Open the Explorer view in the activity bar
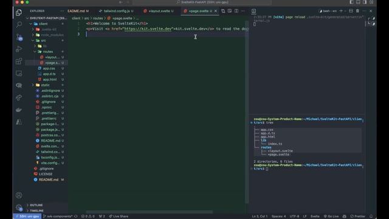 pyautogui.click(x=19, y=12)
